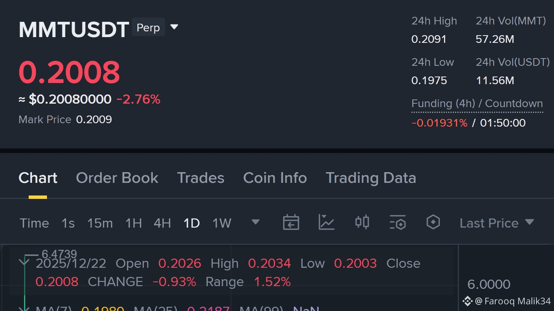
Task: Open the technical indicators line-chart icon
Action: coord(326,222)
